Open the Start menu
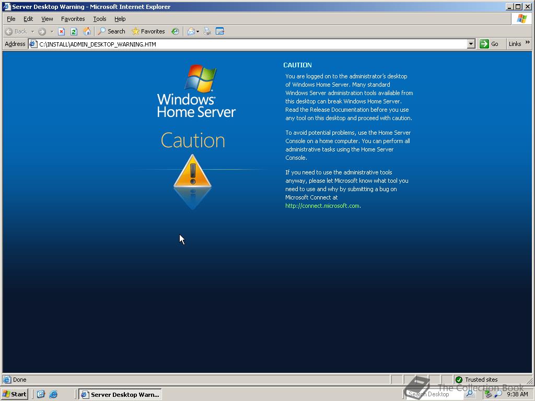Viewport: 535px width, 401px height. (x=14, y=394)
